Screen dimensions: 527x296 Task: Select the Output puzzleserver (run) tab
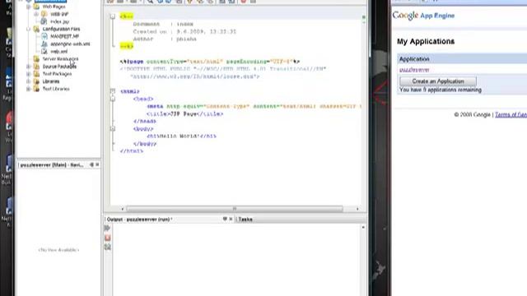(139, 220)
